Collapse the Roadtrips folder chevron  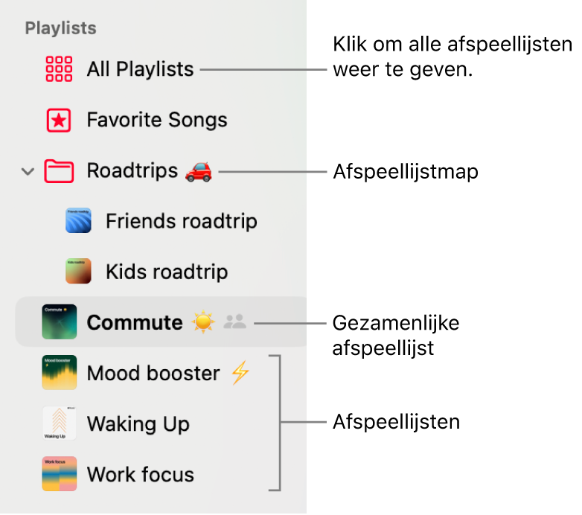[28, 171]
